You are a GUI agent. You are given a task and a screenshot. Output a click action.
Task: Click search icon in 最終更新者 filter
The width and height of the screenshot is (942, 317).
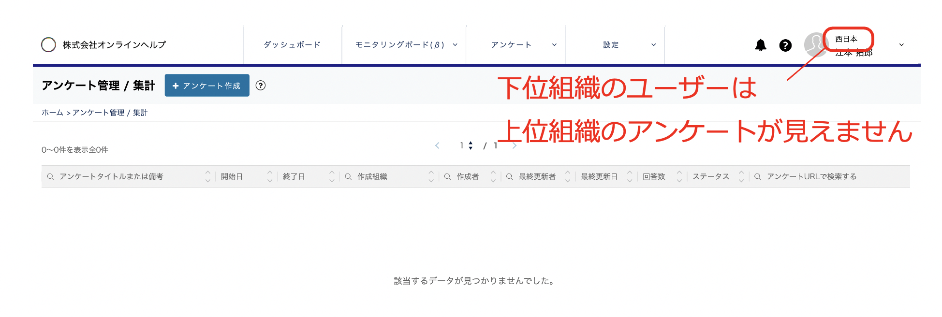(510, 177)
